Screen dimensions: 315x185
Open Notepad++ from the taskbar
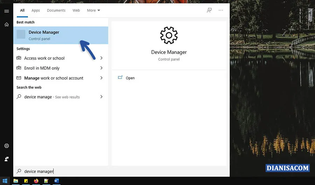coord(46,181)
